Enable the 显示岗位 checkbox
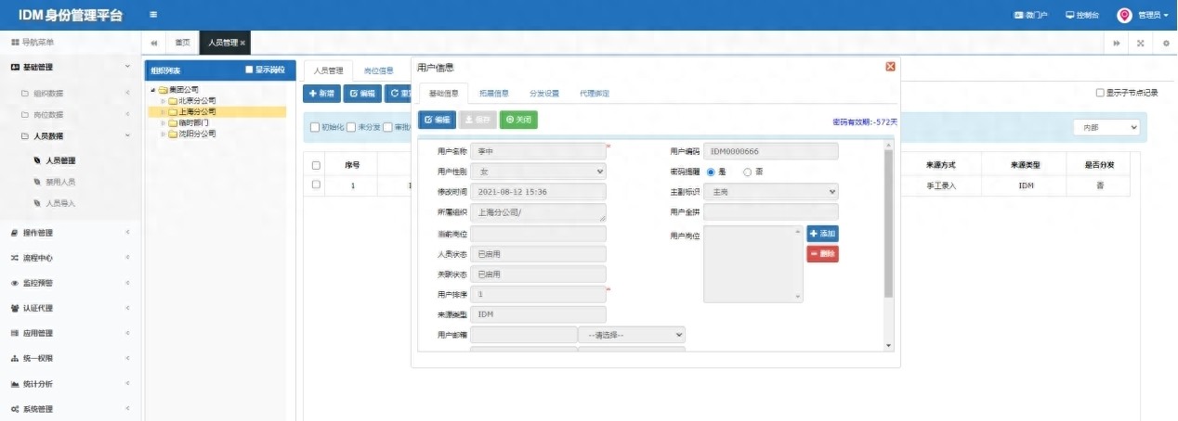This screenshot has width=1178, height=421. (249, 70)
